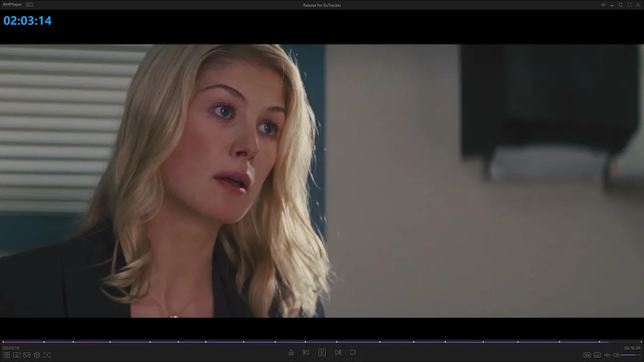Viewport: 644px width, 362px height.
Task: Click the small mode icon beside KMPlayer
Action: [x=30, y=5]
